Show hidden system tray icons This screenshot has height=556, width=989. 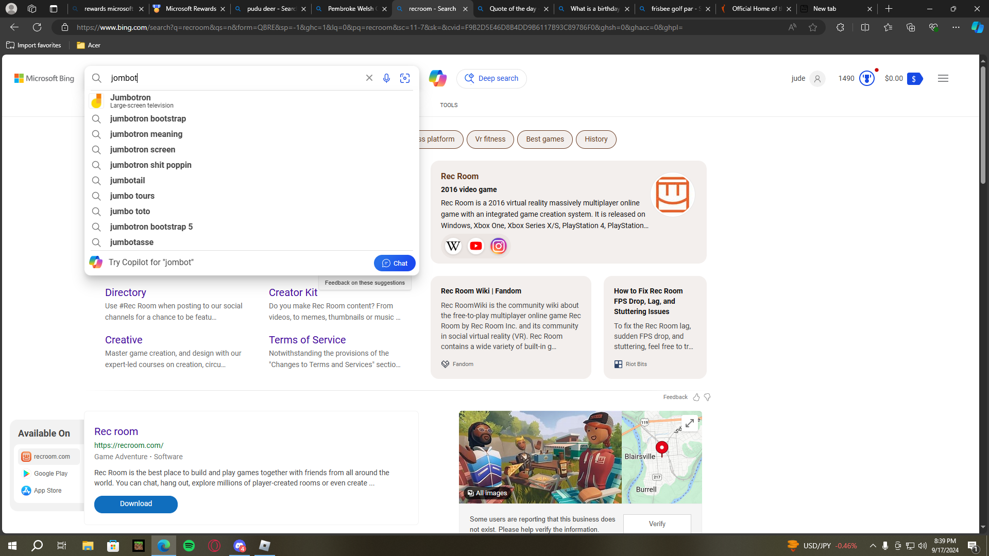873,546
